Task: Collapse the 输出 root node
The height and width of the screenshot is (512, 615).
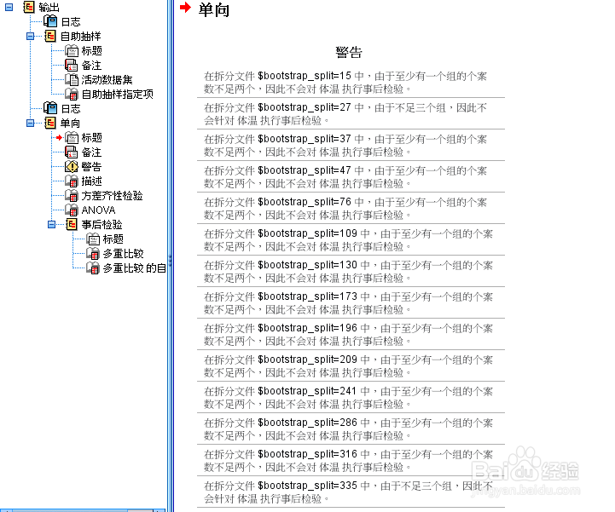Action: pos(9,7)
